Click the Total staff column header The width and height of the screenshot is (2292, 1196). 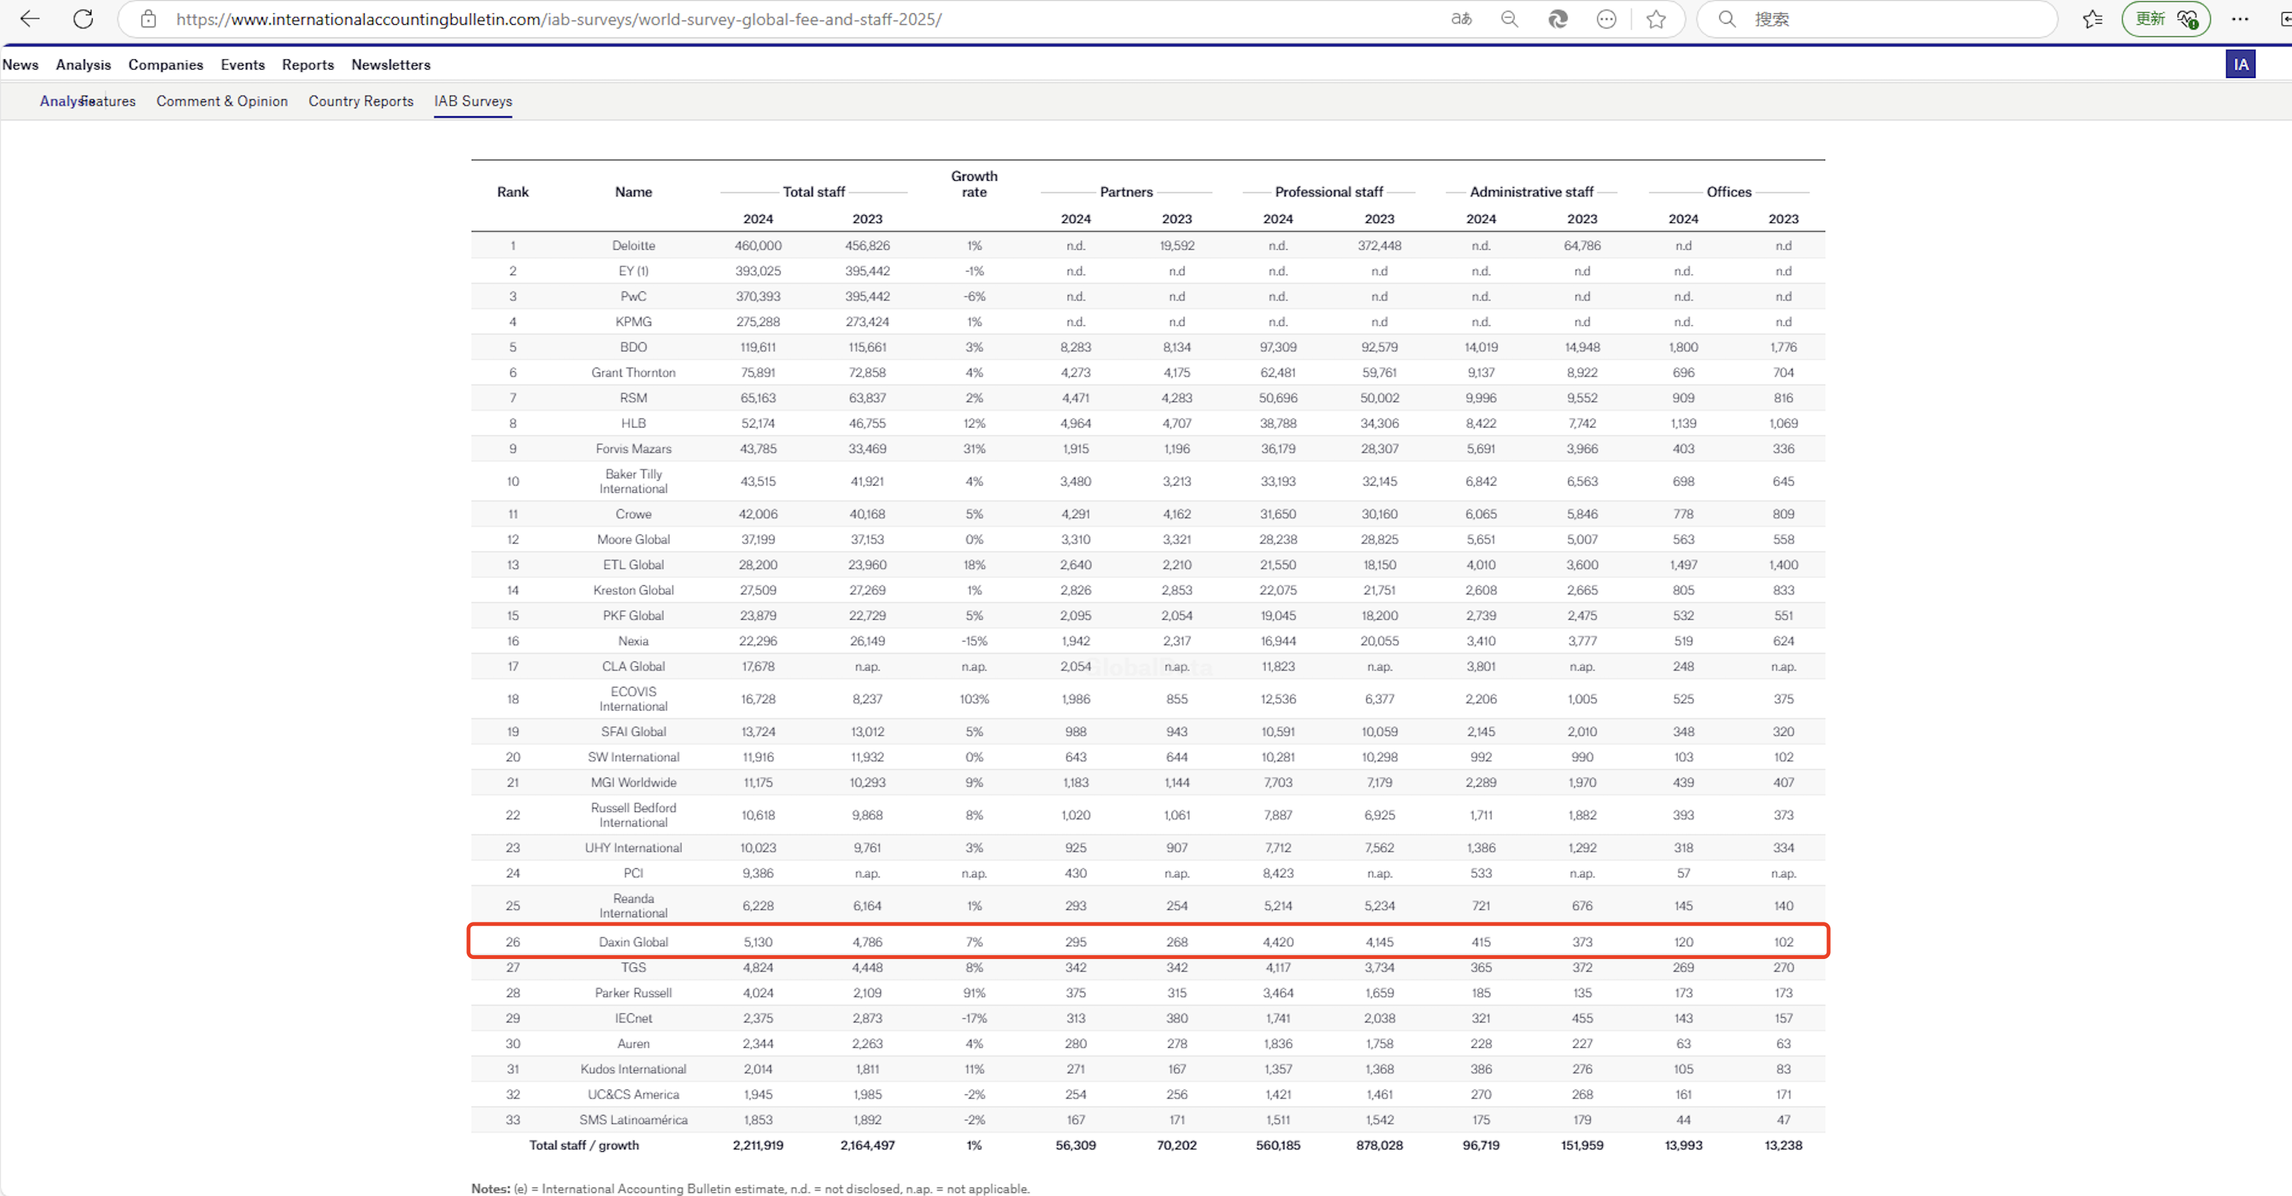813,192
